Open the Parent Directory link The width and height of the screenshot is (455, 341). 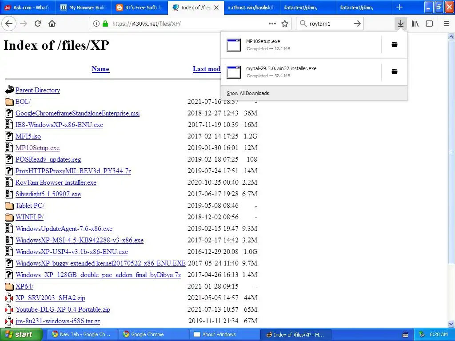click(x=38, y=90)
